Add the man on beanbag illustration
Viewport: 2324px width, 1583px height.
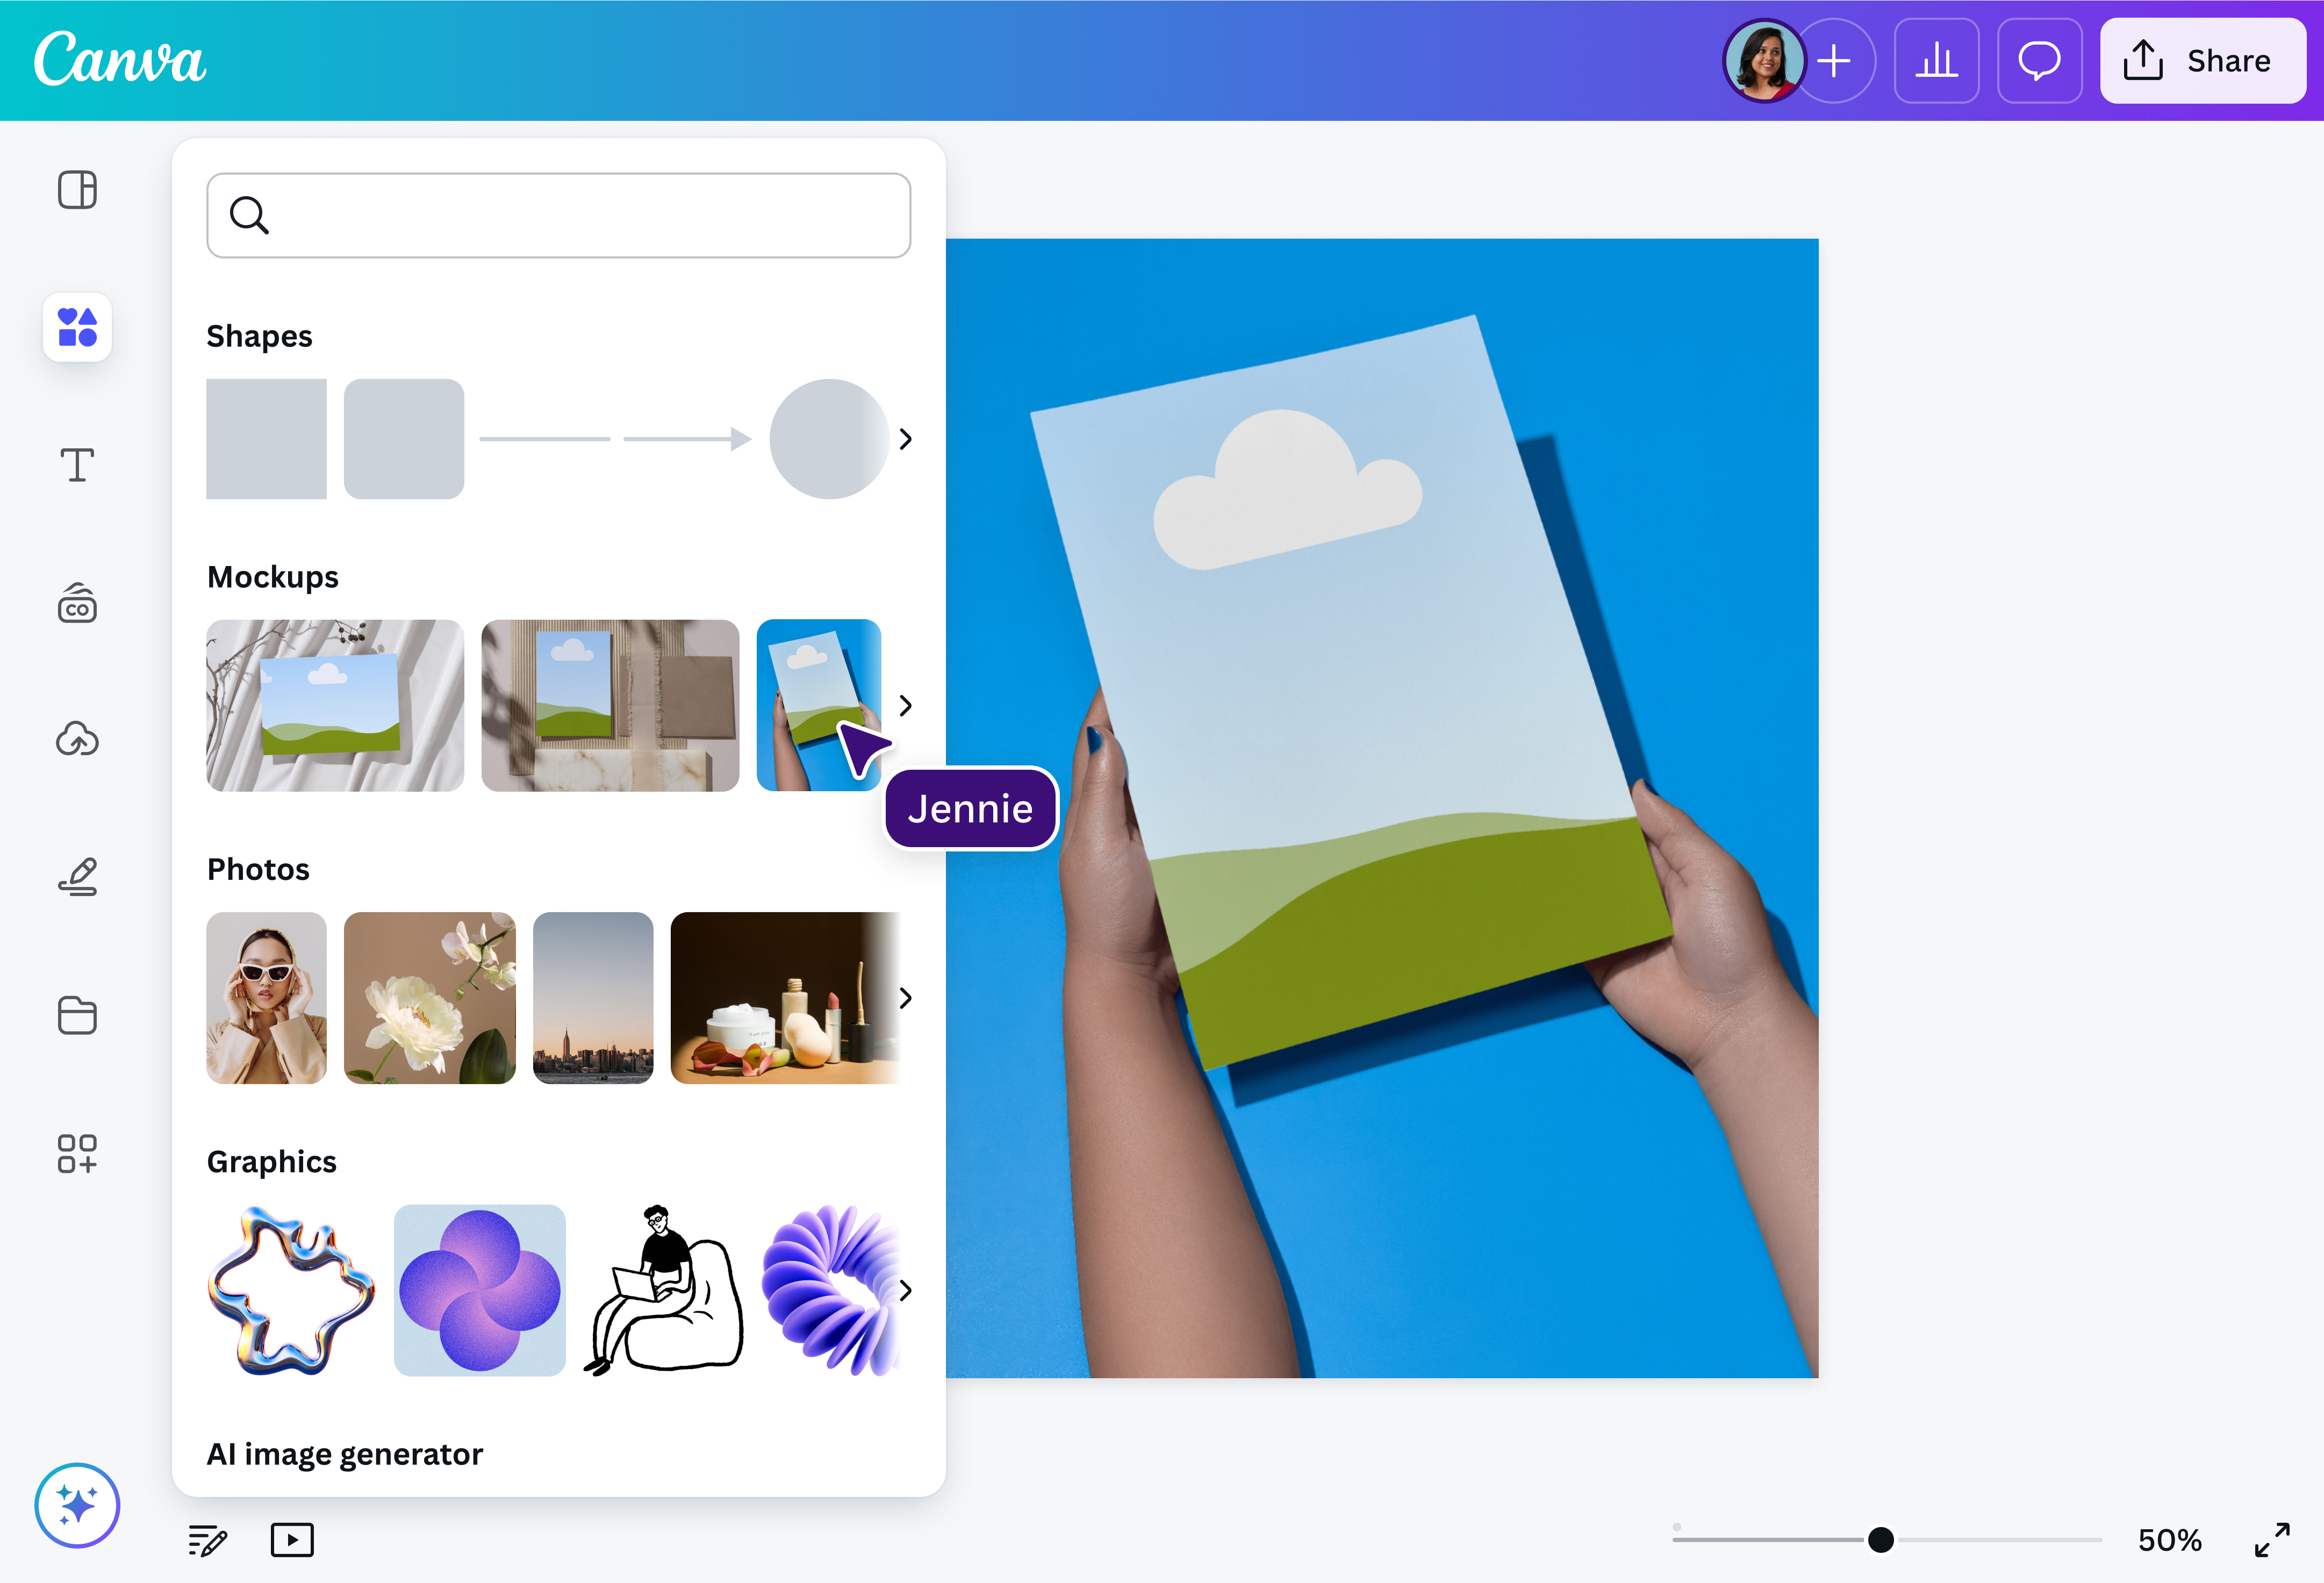(665, 1290)
